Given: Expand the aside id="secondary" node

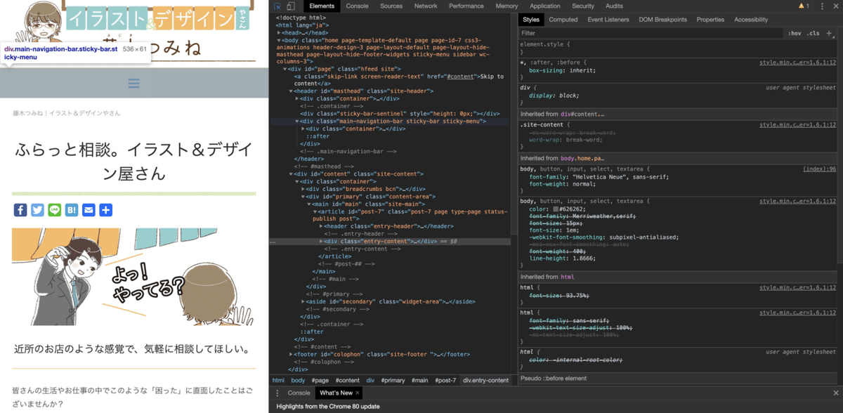Looking at the screenshot, I should pyautogui.click(x=303, y=301).
